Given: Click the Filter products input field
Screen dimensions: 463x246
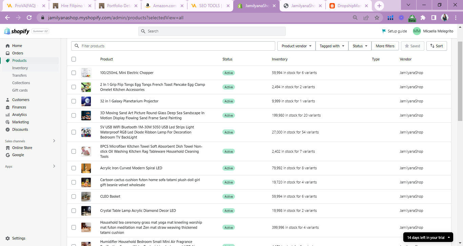Looking at the screenshot, I should coord(176,46).
